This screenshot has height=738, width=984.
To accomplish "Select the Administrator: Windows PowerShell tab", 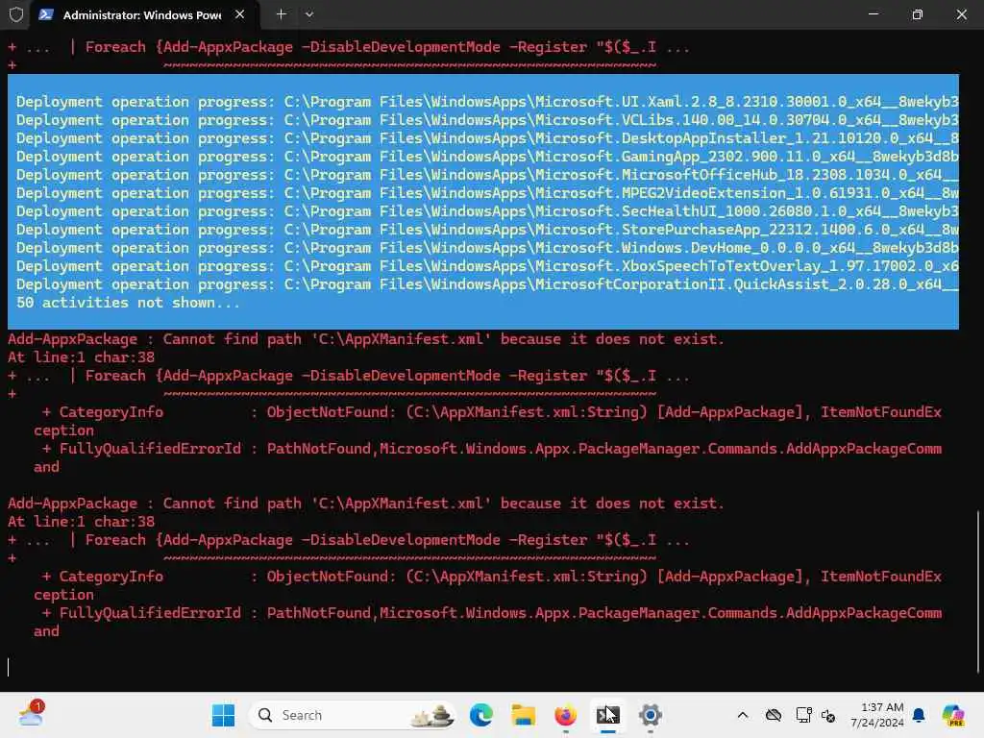I will [x=142, y=15].
